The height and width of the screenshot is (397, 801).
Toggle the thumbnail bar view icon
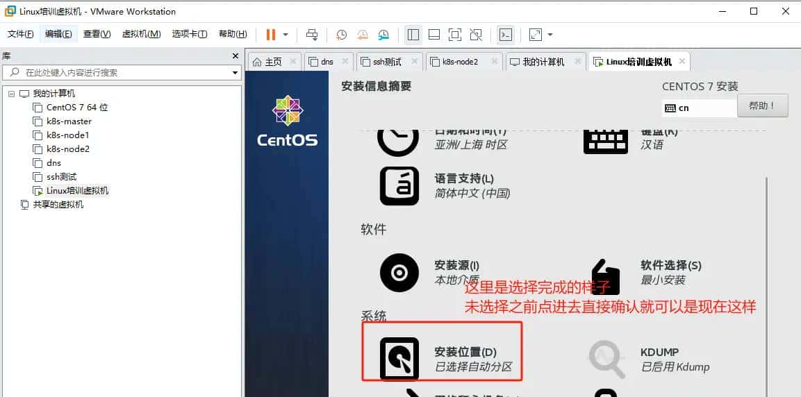coord(434,35)
